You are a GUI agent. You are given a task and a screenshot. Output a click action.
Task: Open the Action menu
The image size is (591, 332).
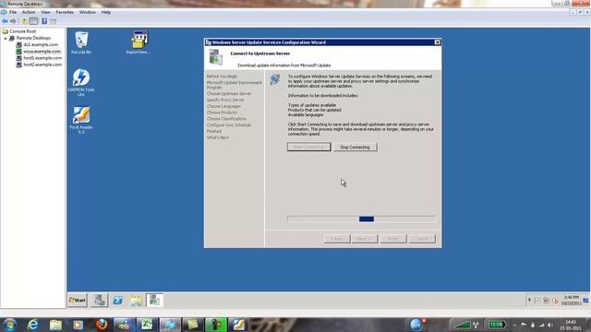[x=29, y=12]
